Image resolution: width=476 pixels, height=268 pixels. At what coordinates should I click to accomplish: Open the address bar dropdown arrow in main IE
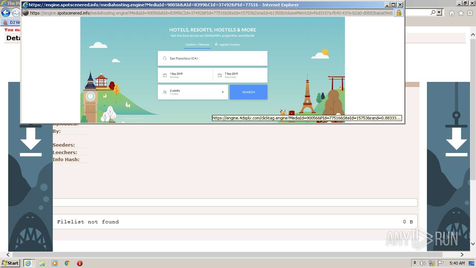[439, 13]
